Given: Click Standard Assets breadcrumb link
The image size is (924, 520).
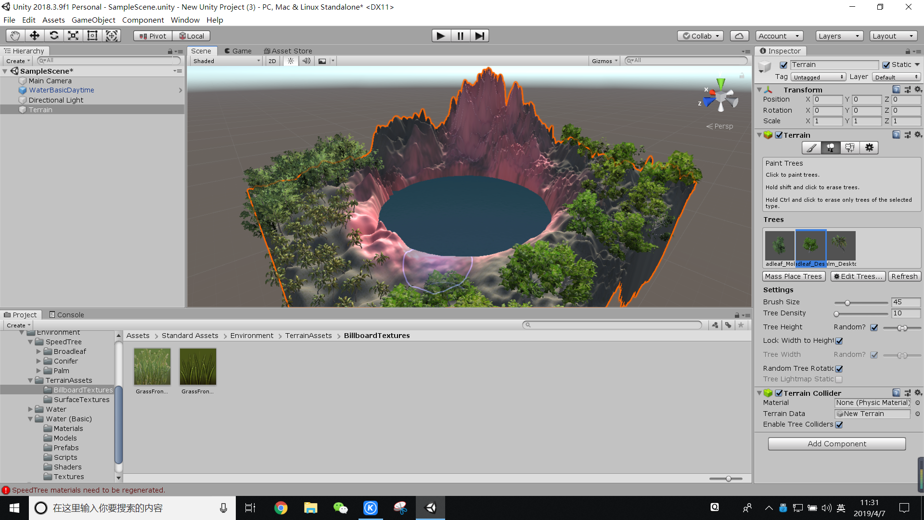Looking at the screenshot, I should [190, 336].
